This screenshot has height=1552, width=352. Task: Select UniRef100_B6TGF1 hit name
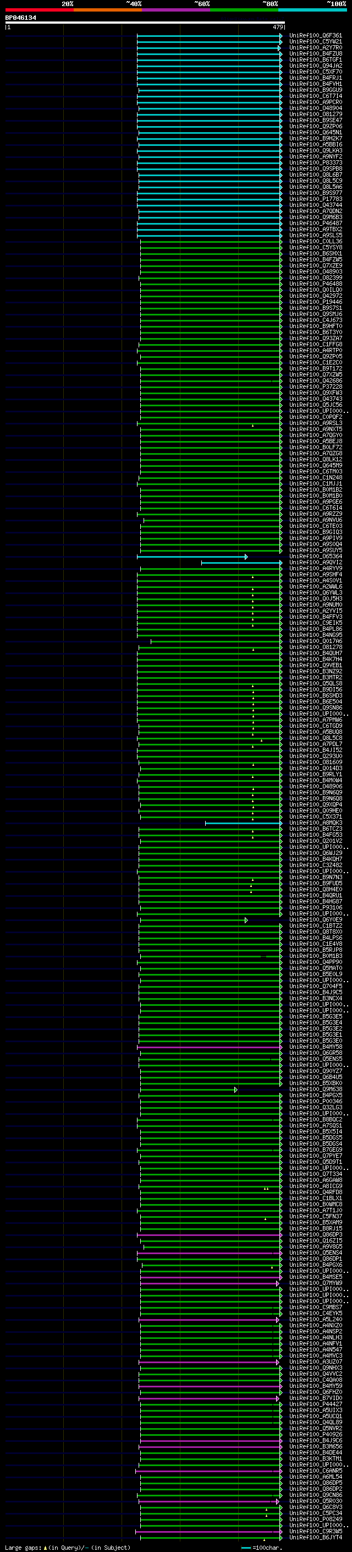[x=316, y=59]
